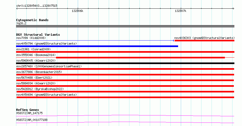Screen dimensions: 242x126
Task: Click the nsv7094 (Kidd2008) label
Action: point(31,38)
